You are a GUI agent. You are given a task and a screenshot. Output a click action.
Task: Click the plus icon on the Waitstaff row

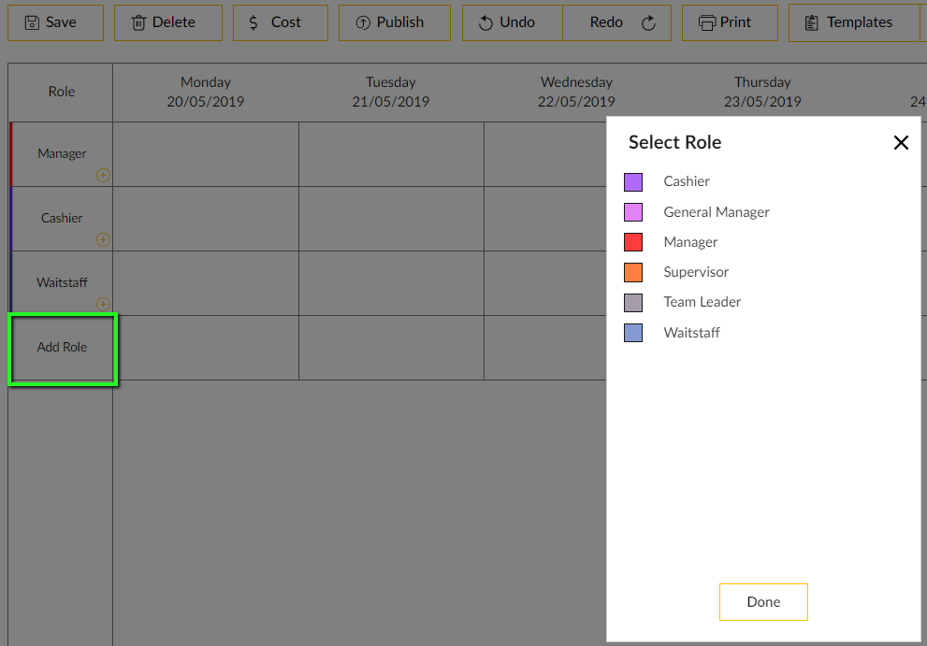pyautogui.click(x=104, y=304)
